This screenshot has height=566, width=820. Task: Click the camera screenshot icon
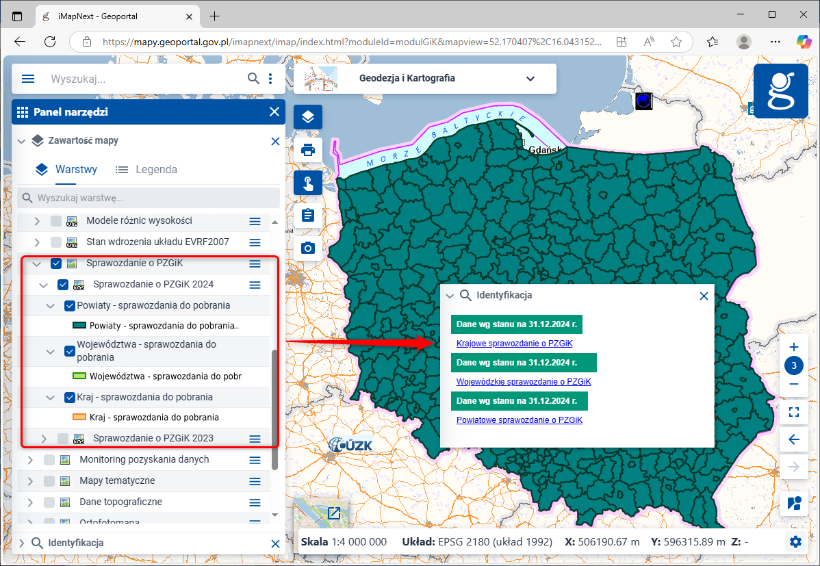pos(307,248)
